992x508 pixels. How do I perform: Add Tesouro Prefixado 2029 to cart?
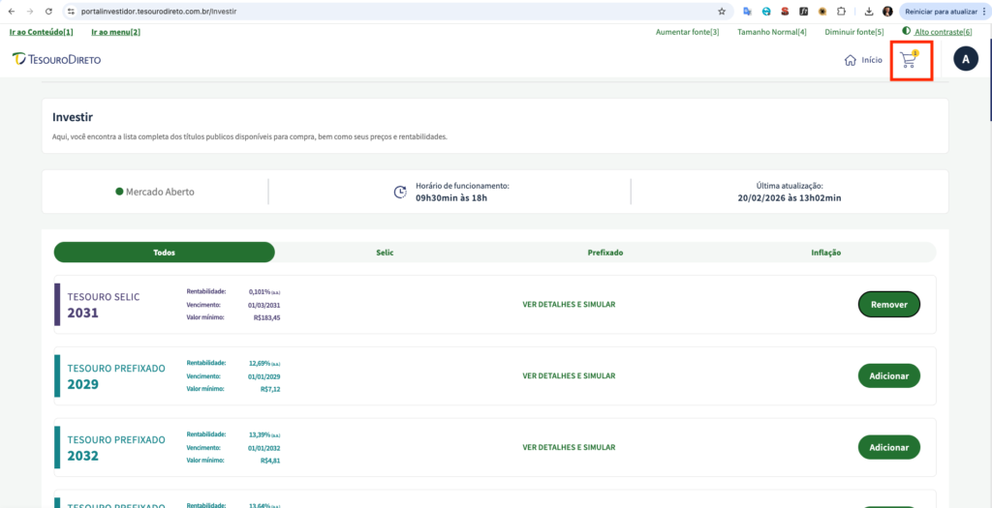(888, 375)
